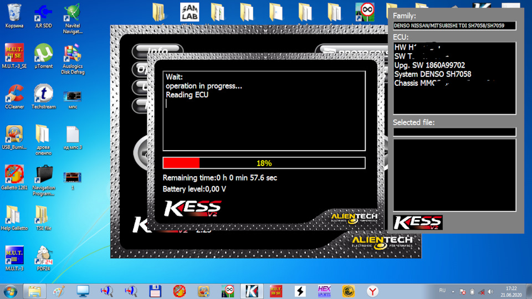Select the 'Upg. SW 1860A99702' line

[429, 65]
